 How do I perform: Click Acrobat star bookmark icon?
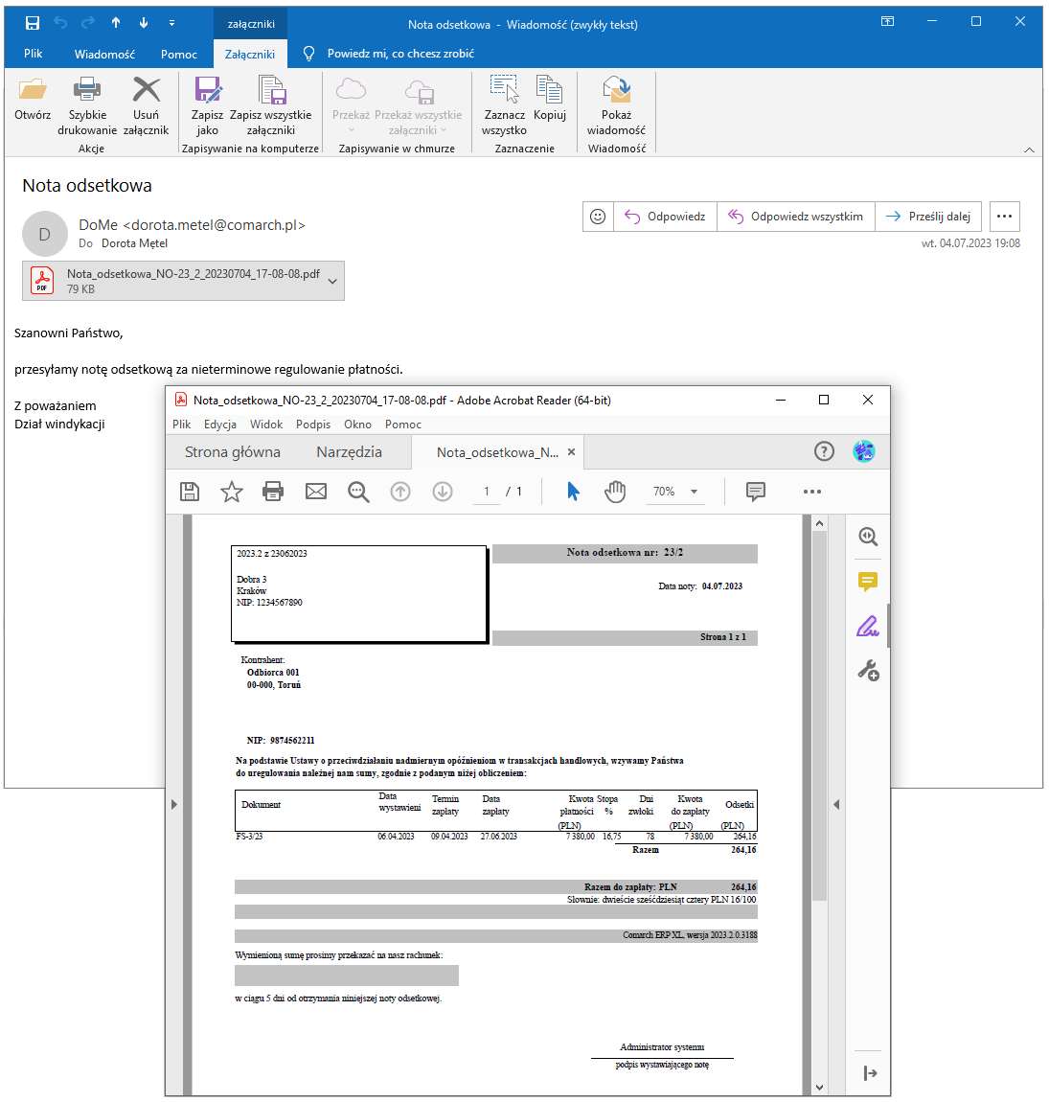click(x=231, y=492)
